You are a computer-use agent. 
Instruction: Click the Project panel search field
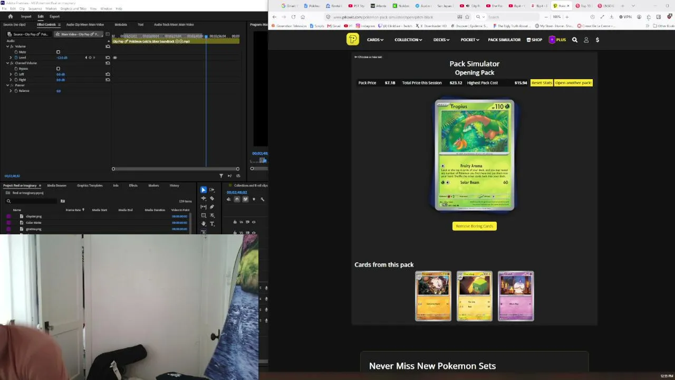coord(32,201)
